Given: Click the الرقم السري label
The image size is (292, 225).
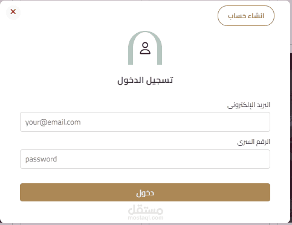Looking at the screenshot, I should click(x=253, y=142).
